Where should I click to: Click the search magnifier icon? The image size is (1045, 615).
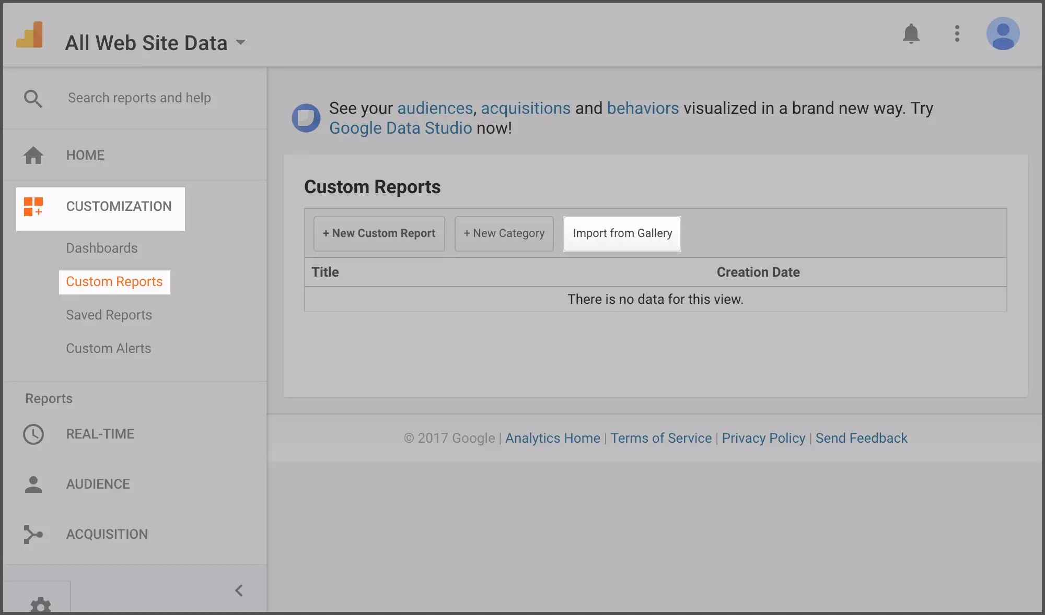(x=33, y=98)
